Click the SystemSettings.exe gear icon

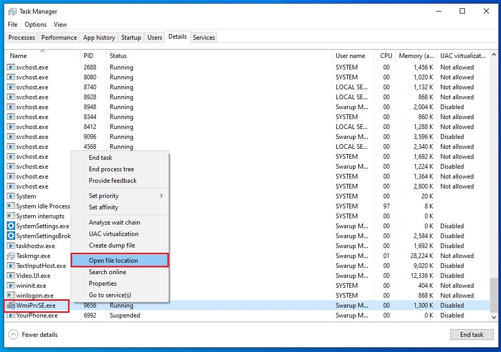pyautogui.click(x=11, y=226)
